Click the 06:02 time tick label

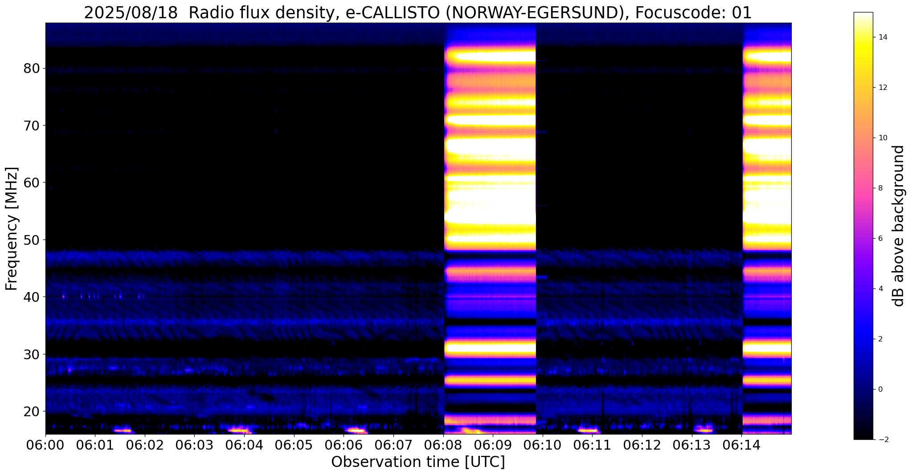point(145,445)
